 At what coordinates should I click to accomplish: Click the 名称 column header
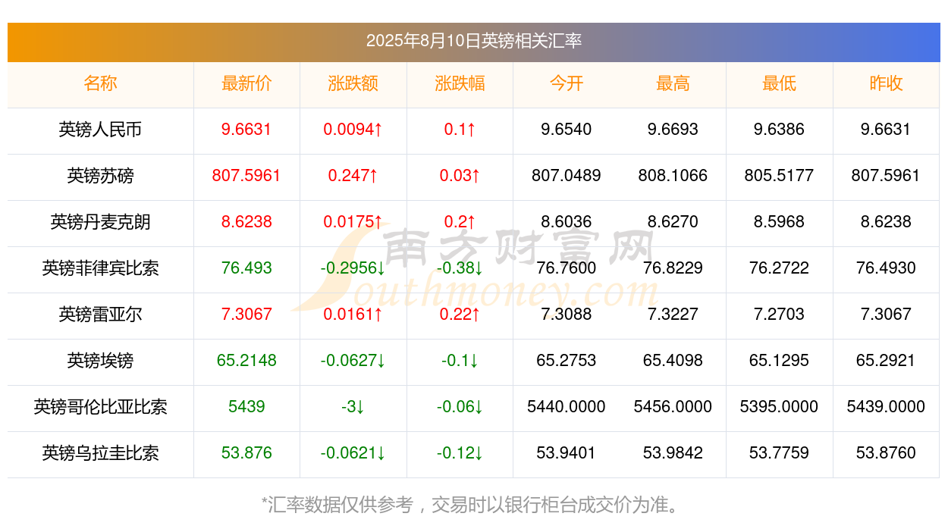point(100,83)
